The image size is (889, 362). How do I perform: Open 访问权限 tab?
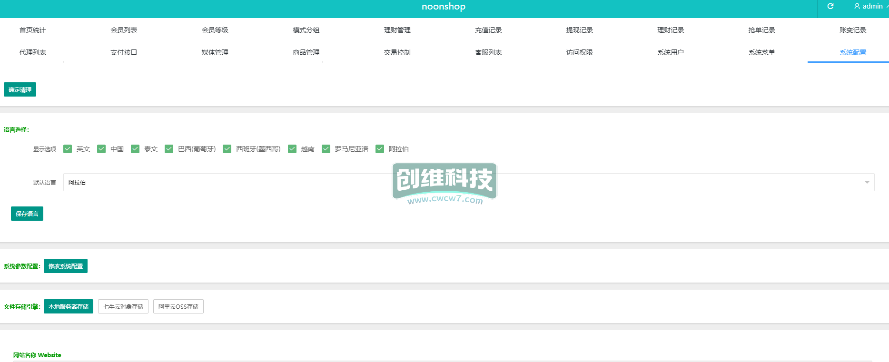580,52
